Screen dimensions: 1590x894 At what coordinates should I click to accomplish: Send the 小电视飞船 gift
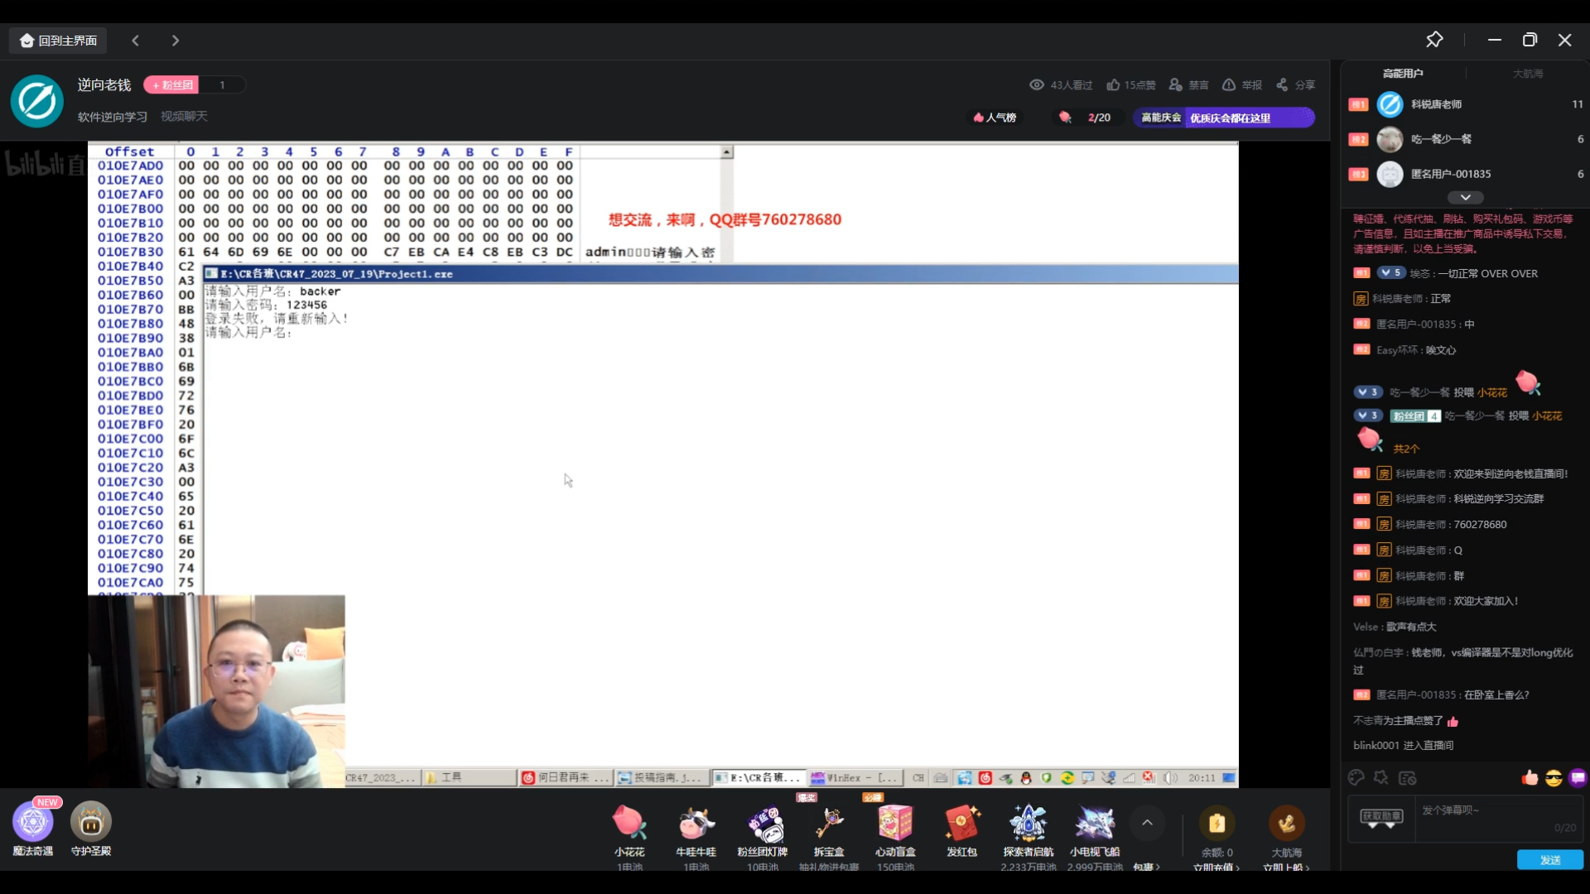tap(1095, 834)
